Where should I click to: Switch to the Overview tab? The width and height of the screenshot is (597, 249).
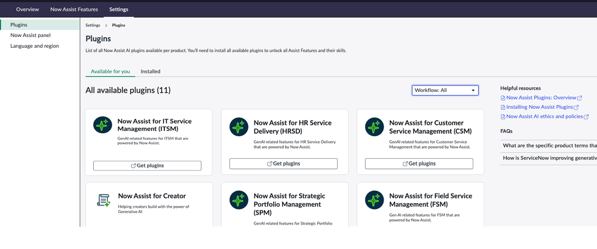click(x=27, y=10)
